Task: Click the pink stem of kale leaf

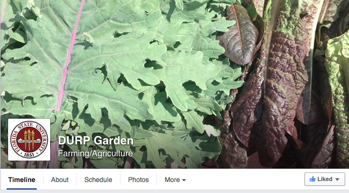Action: 69,55
